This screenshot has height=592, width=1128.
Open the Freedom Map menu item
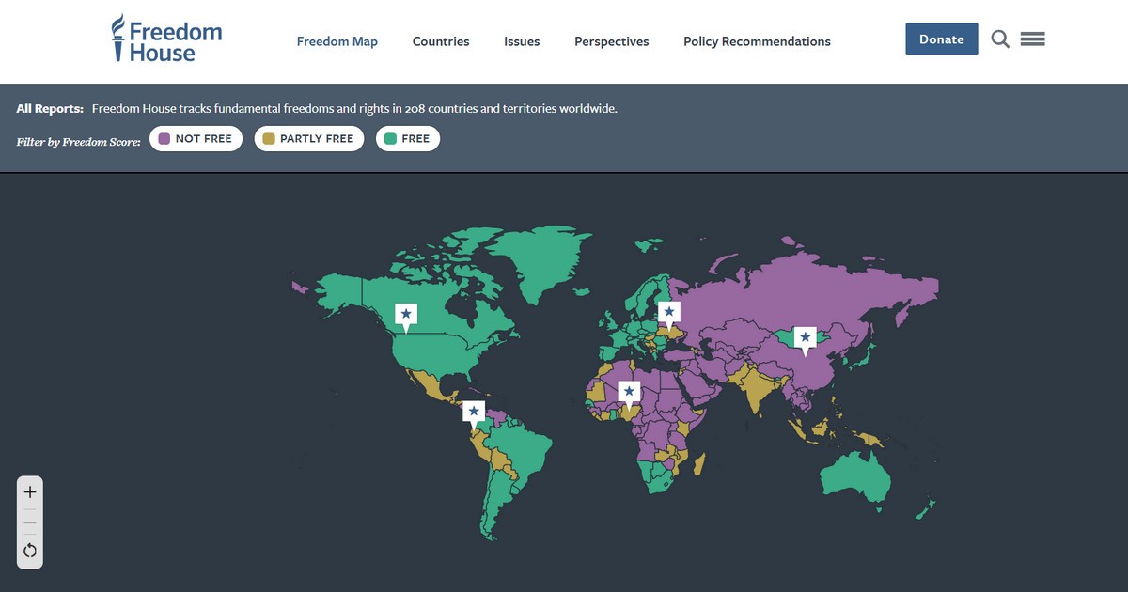pos(337,41)
